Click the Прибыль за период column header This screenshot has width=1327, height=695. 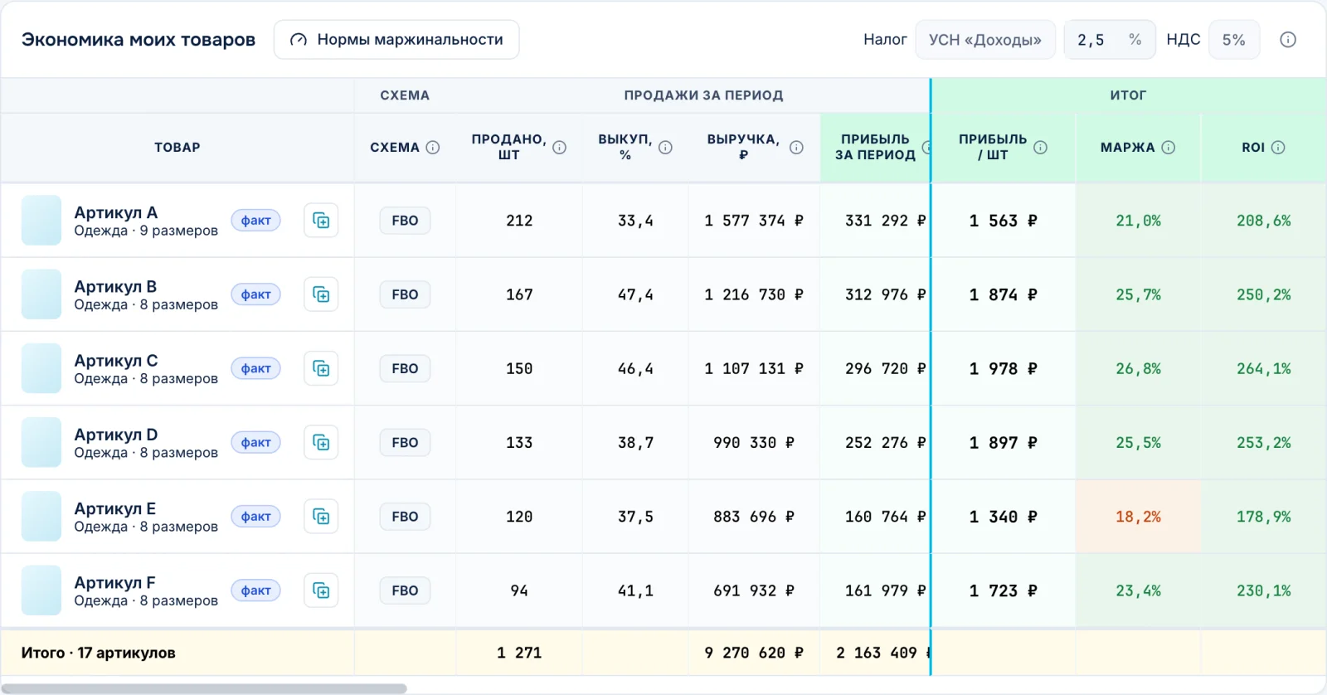875,147
